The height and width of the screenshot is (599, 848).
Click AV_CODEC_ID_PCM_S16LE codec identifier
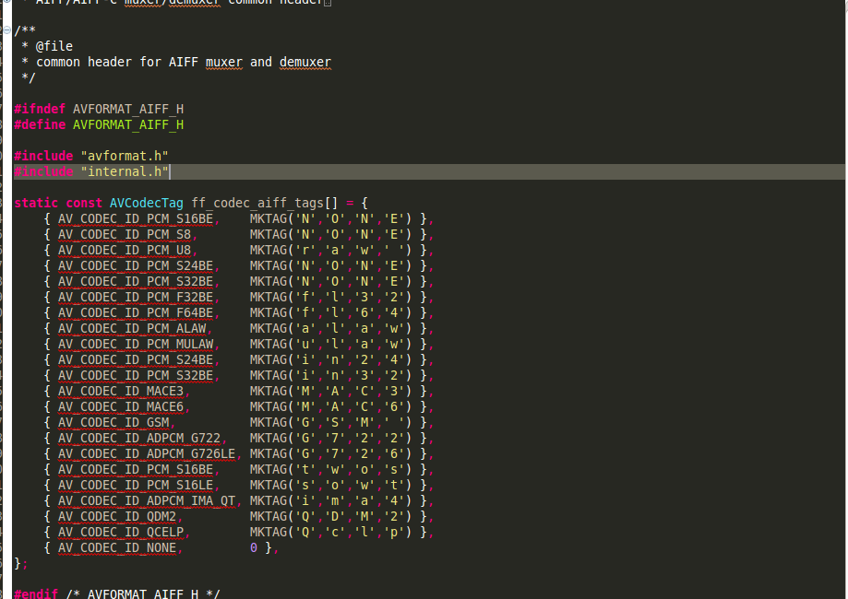tap(136, 485)
